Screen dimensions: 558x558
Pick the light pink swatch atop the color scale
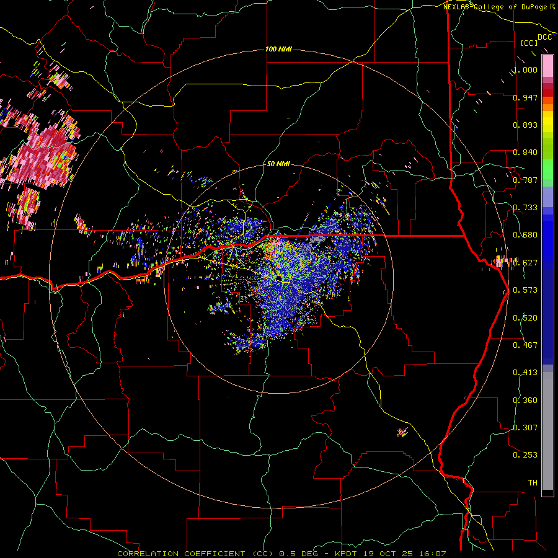click(x=547, y=66)
